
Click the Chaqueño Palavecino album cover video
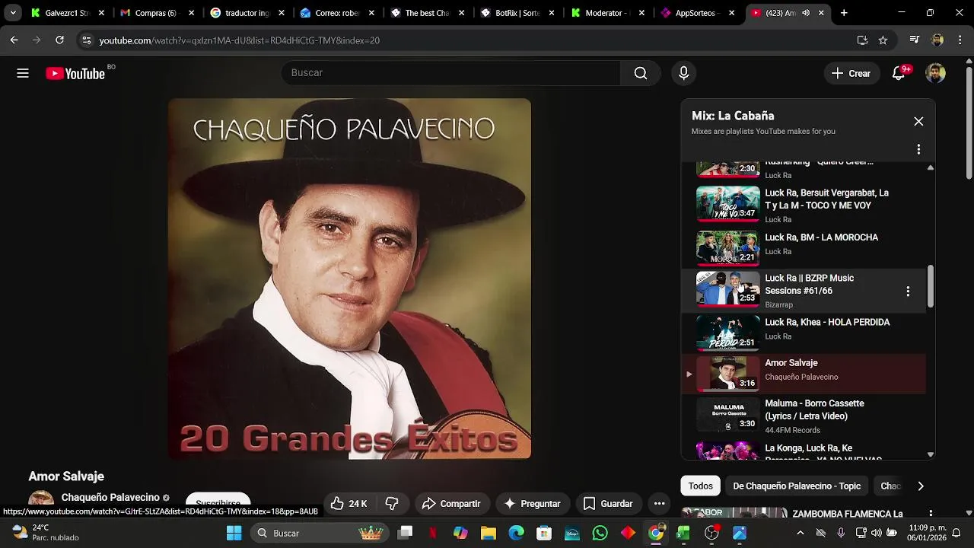[x=349, y=279]
